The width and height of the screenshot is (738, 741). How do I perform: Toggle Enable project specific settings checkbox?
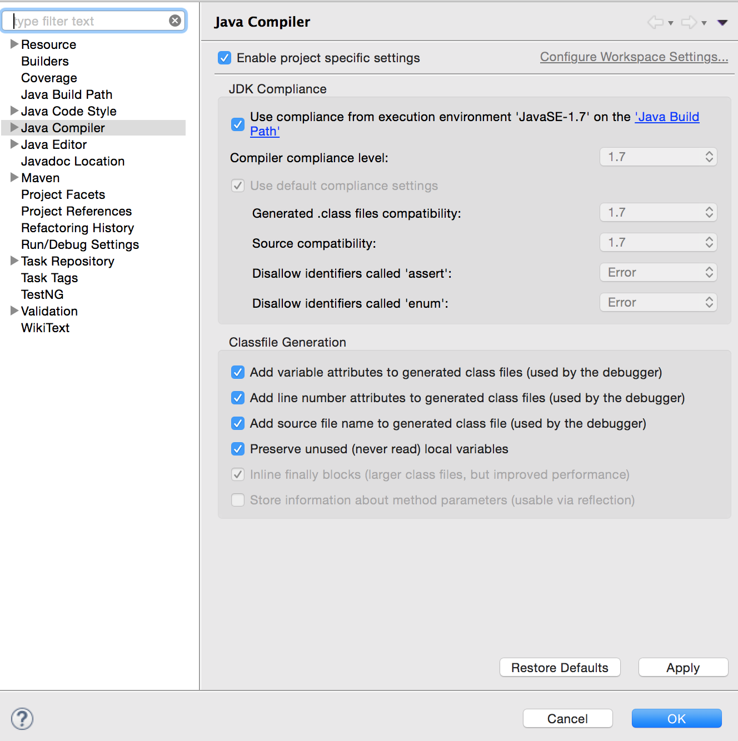(225, 58)
